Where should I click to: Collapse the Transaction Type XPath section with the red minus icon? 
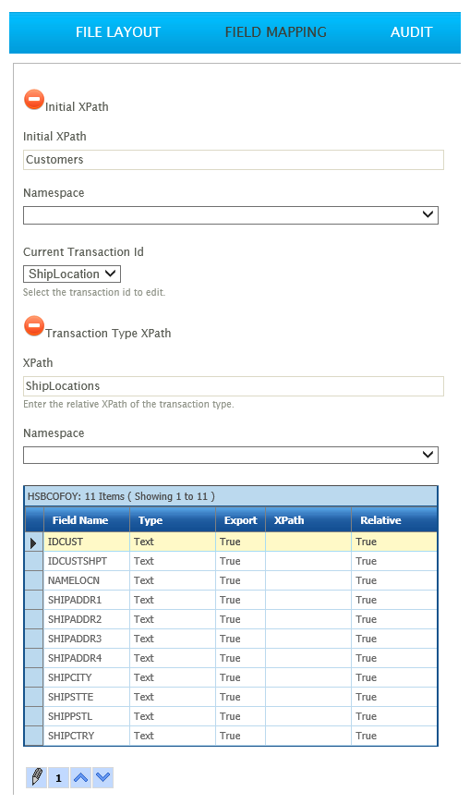pos(34,326)
